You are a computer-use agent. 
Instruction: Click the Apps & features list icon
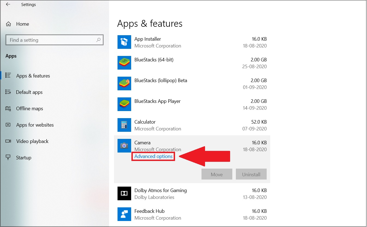coord(8,76)
